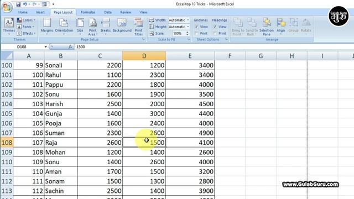This screenshot has width=354, height=199.
Task: Click the Select All corner button
Action: 7,56
